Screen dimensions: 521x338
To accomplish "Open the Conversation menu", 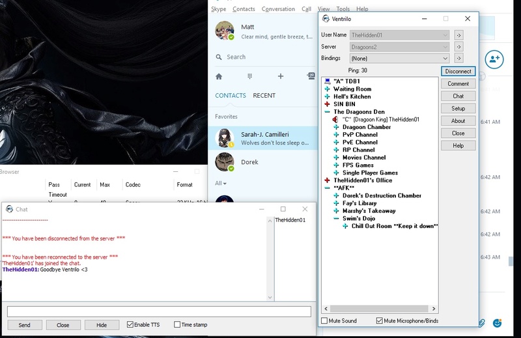I will click(278, 9).
